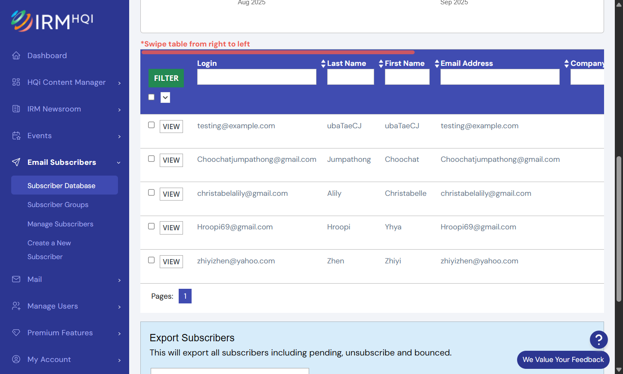View the testing@example.com subscriber

pos(171,127)
